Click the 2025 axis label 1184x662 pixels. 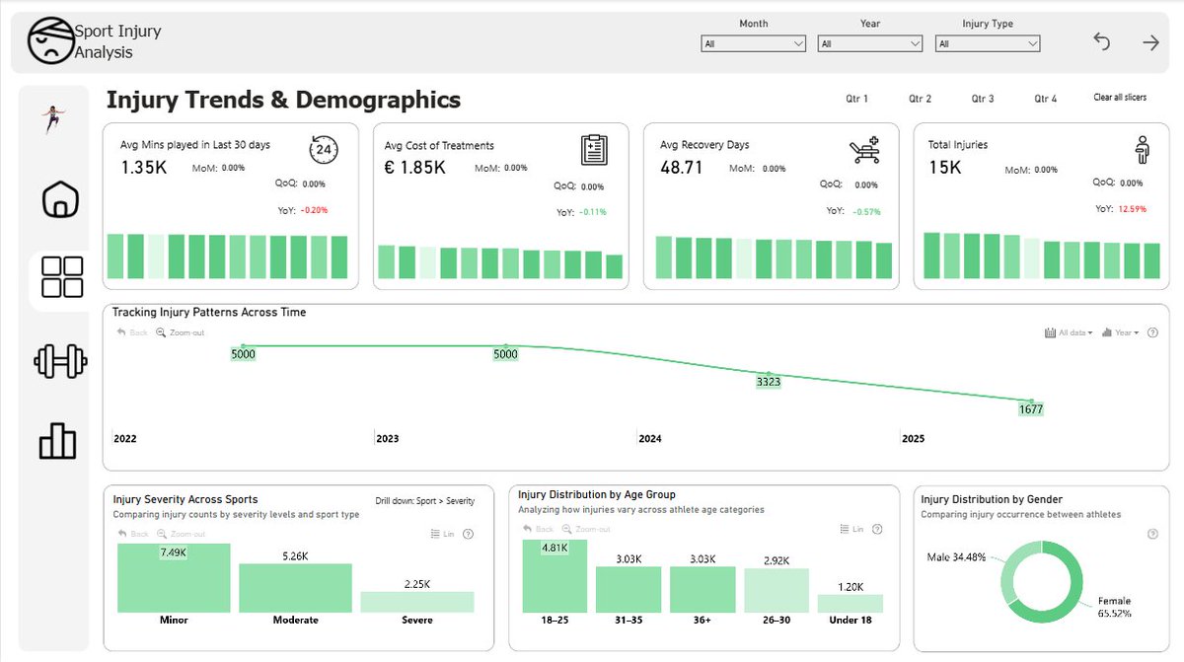[914, 438]
